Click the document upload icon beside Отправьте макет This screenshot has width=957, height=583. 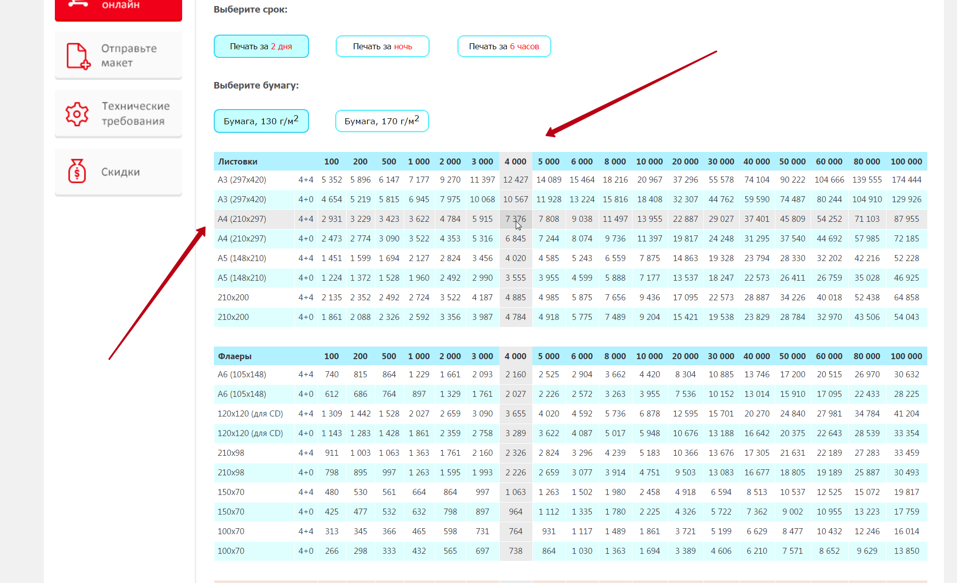[78, 56]
